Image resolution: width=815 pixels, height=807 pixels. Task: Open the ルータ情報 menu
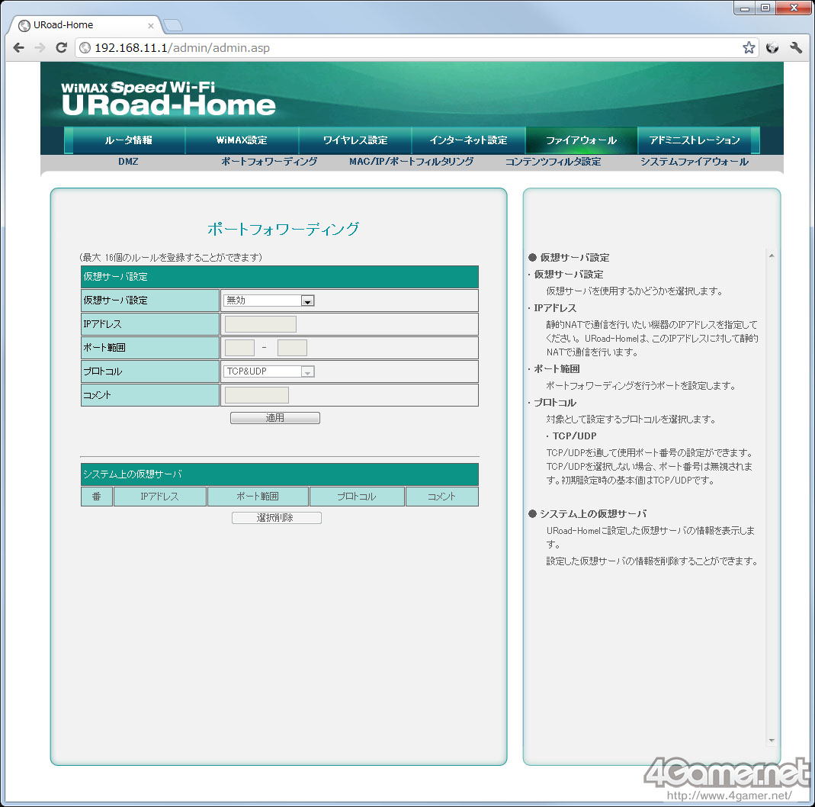coord(128,140)
